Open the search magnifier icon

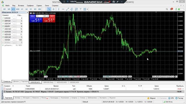click(167, 9)
